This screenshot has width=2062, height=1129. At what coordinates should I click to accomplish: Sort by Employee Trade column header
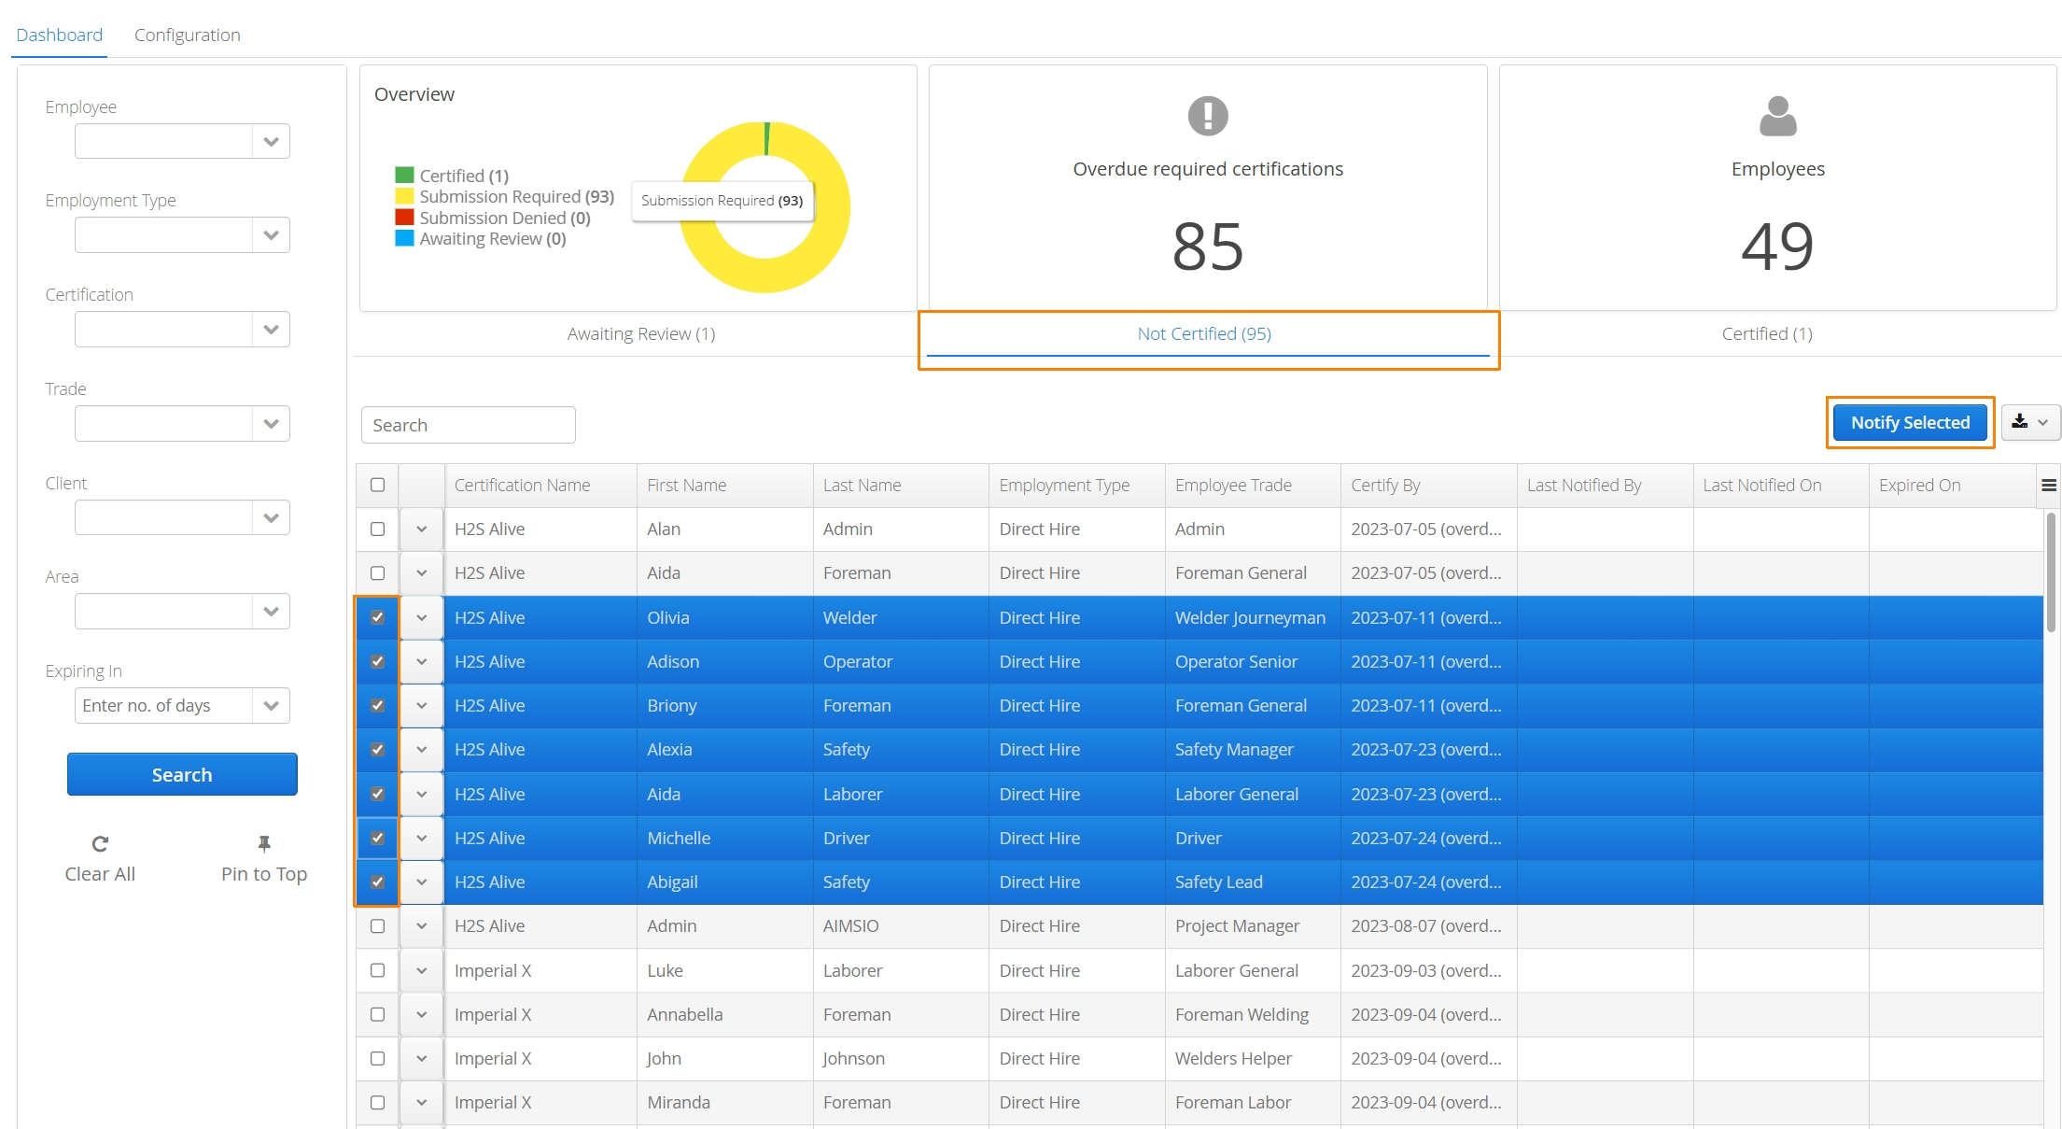coord(1233,485)
